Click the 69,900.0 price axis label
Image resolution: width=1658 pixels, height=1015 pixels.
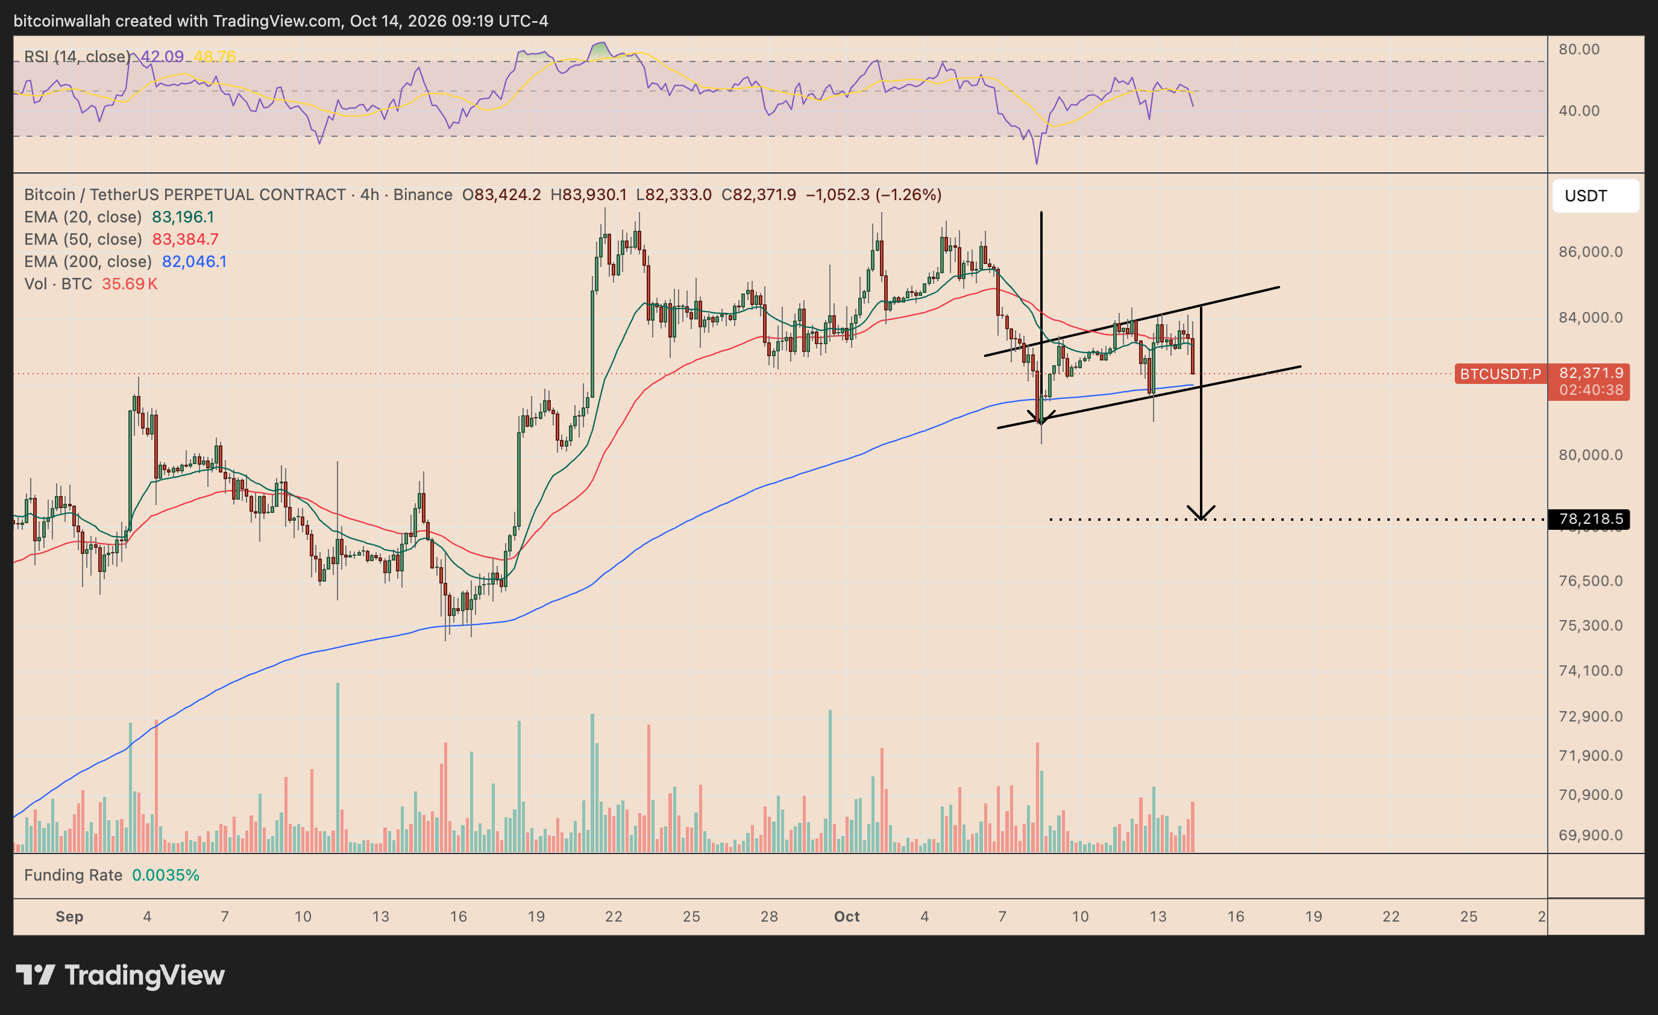click(x=1590, y=835)
